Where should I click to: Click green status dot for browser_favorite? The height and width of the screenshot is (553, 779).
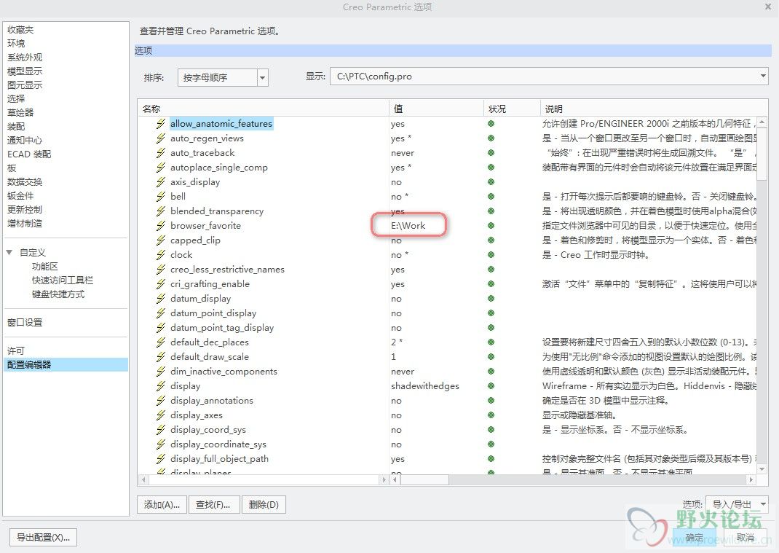click(491, 226)
